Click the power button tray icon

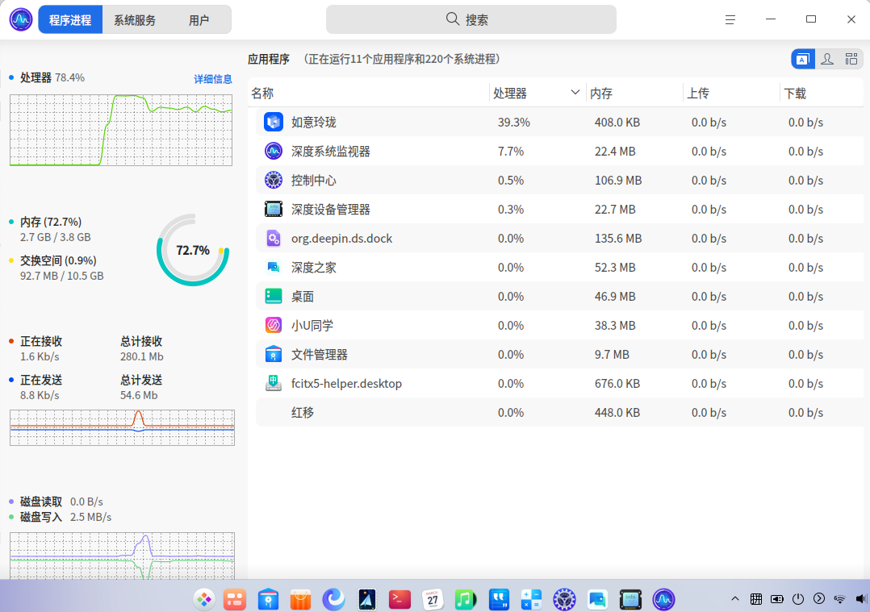(798, 598)
